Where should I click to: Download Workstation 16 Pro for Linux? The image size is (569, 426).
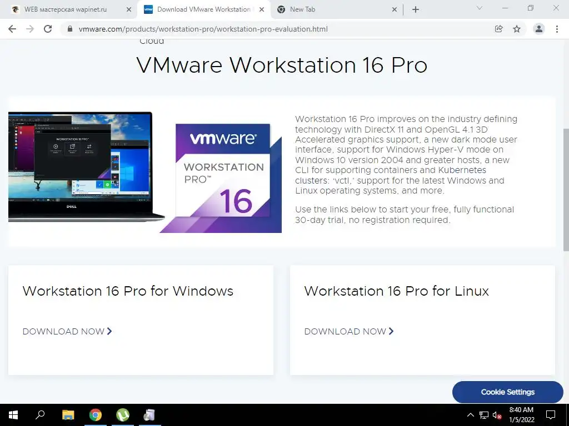tap(349, 332)
